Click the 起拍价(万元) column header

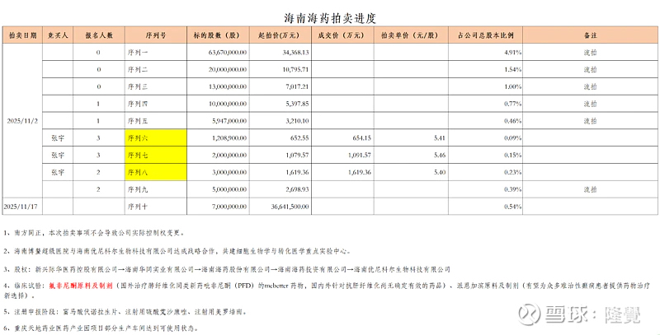click(x=280, y=35)
